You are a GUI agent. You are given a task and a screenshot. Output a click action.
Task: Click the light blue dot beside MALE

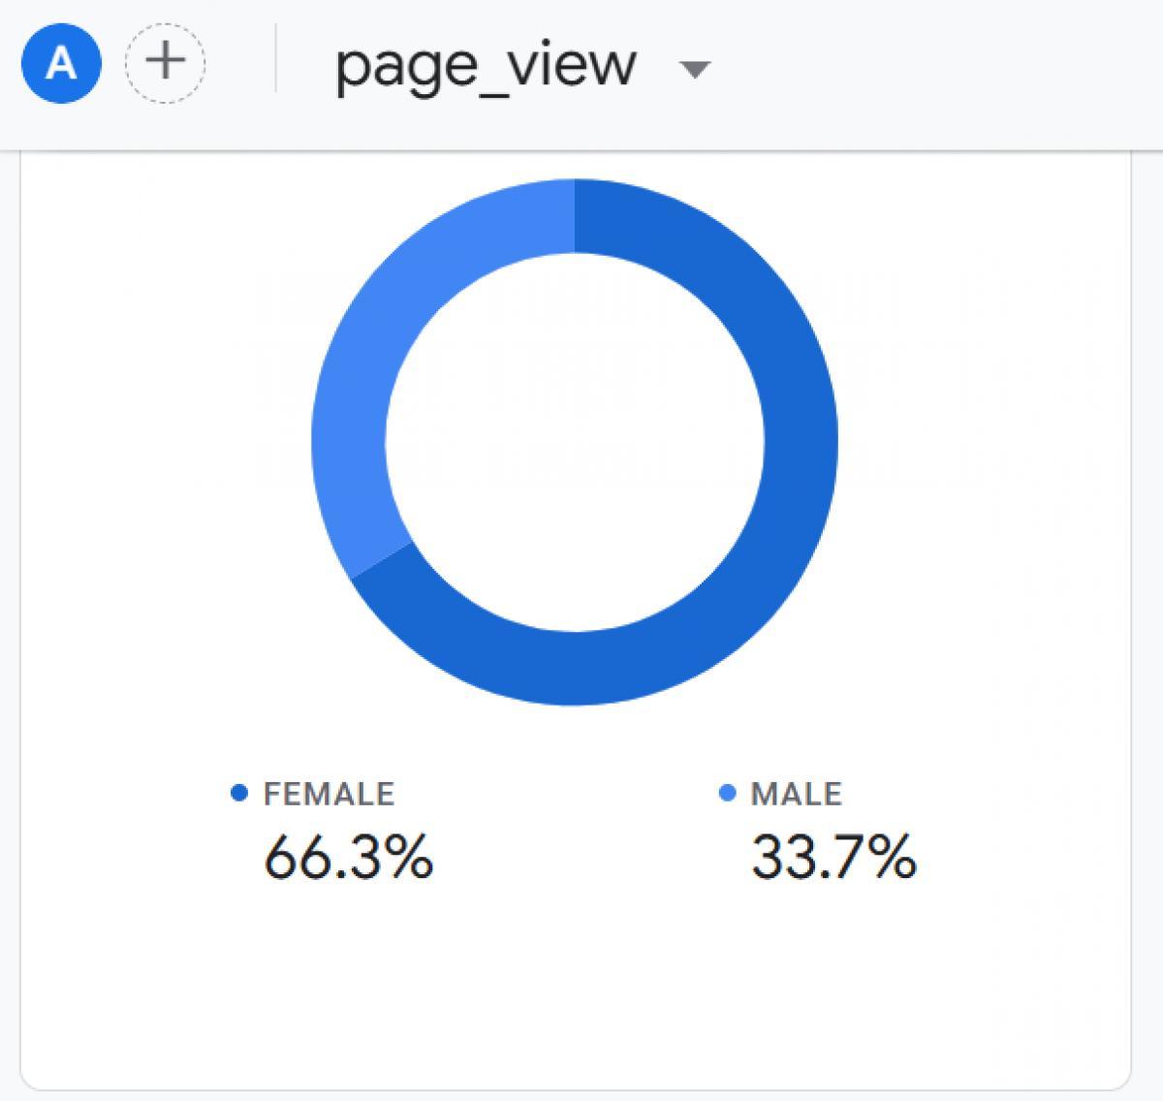728,794
